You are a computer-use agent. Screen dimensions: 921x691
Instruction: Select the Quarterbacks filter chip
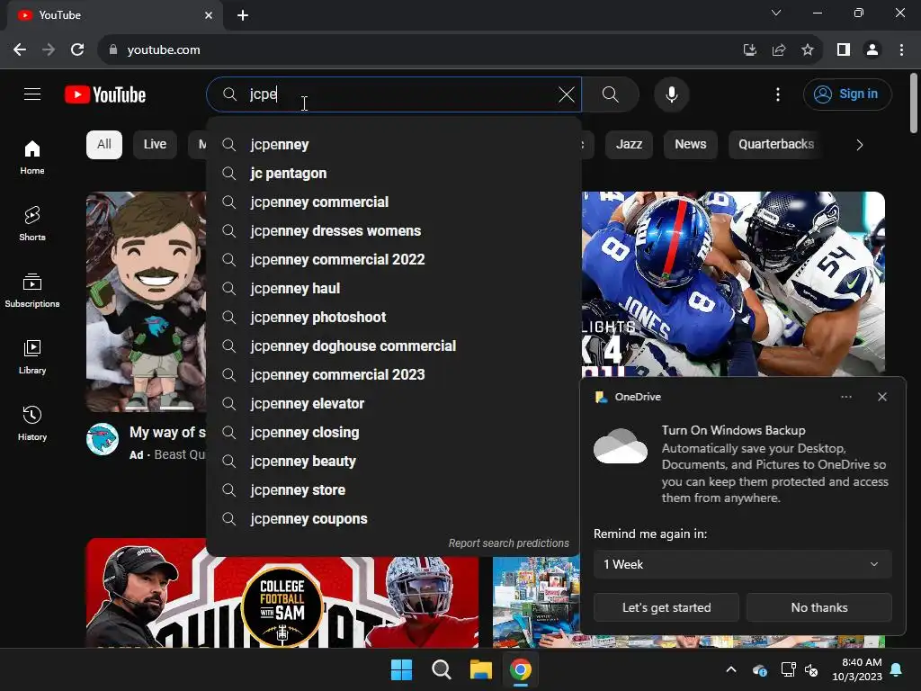(775, 145)
